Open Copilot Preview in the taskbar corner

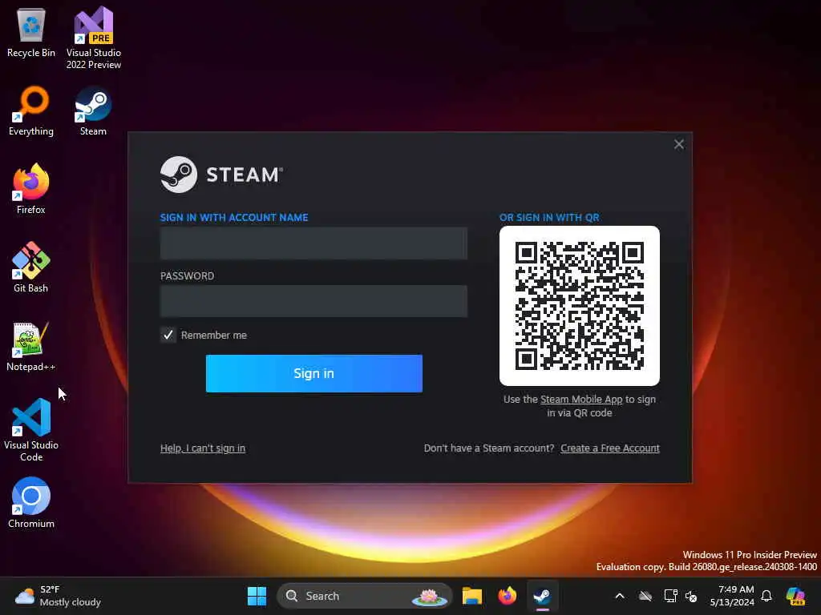coord(796,596)
